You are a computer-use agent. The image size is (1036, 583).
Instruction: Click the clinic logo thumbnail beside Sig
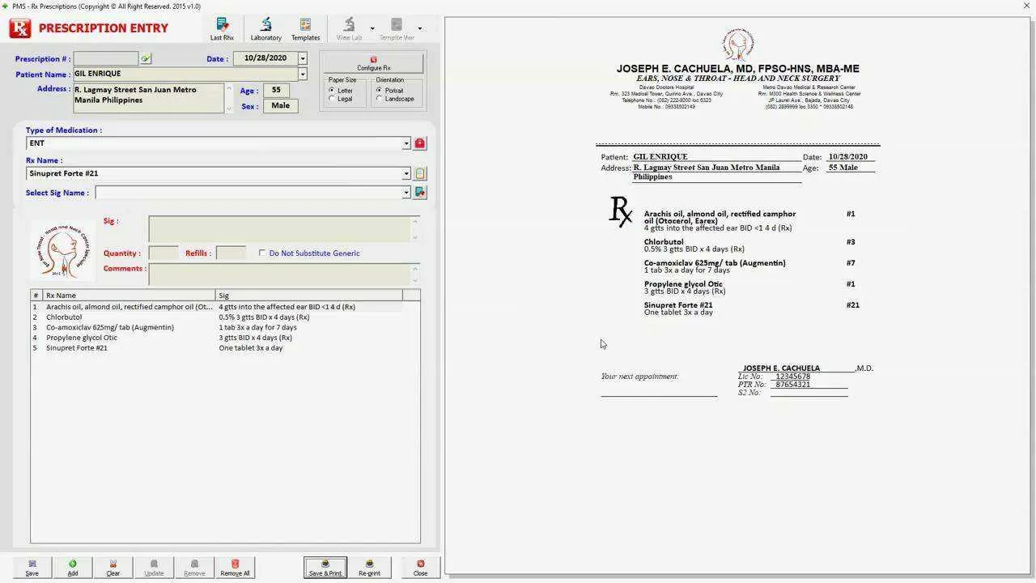(63, 251)
